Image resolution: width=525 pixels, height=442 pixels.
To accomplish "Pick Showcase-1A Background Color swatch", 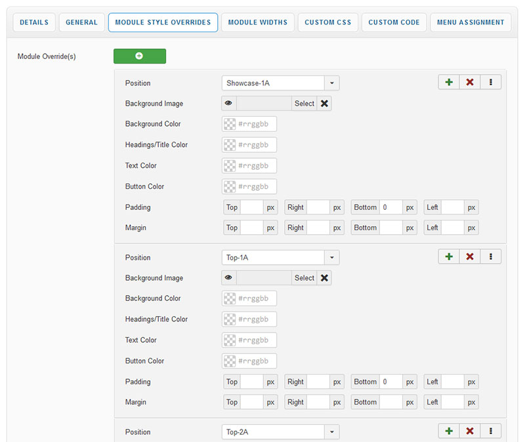I will (x=230, y=125).
